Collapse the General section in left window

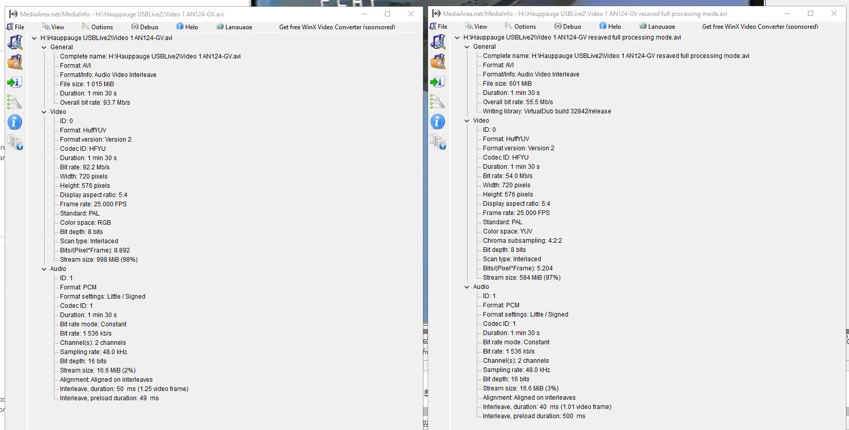pos(44,47)
